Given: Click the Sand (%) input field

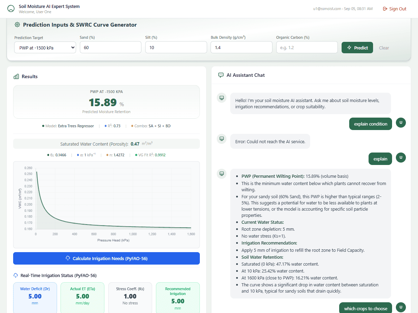Looking at the screenshot, I should point(111,47).
